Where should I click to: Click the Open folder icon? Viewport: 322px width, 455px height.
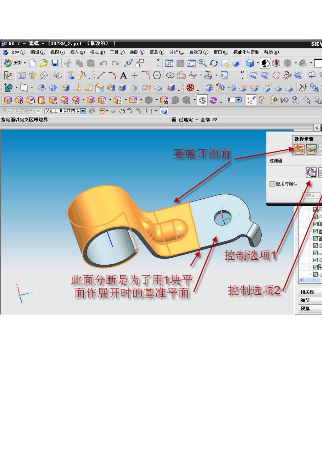[x=43, y=63]
